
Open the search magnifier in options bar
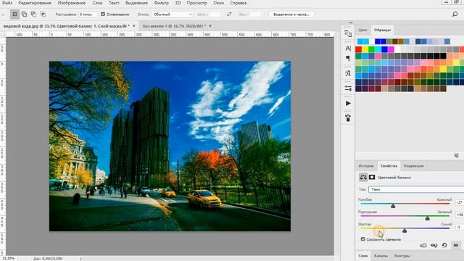point(455,14)
